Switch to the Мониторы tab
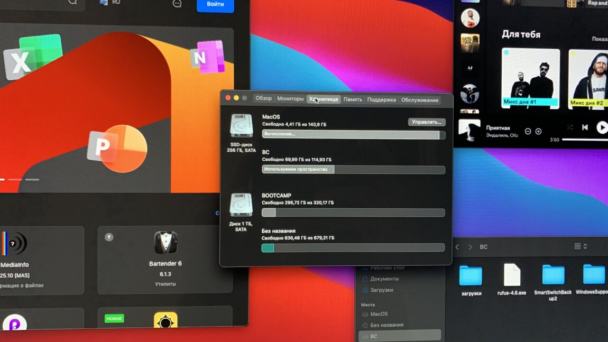This screenshot has width=608, height=342. [x=290, y=99]
